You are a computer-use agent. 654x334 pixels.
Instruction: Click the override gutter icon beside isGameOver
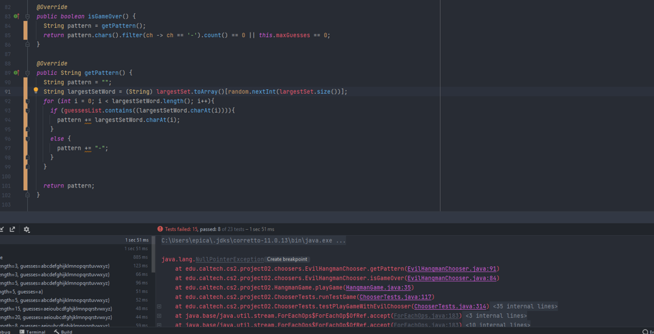click(x=16, y=16)
